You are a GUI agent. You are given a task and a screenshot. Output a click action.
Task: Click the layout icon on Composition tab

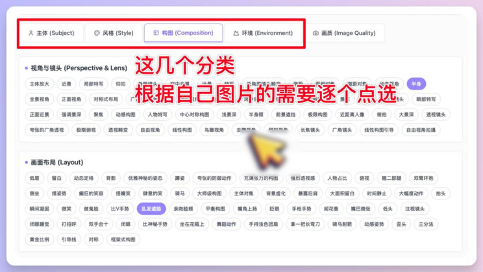tap(156, 32)
